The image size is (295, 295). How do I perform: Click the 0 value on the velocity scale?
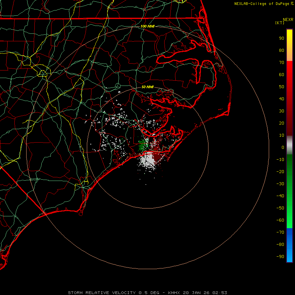point(283,147)
